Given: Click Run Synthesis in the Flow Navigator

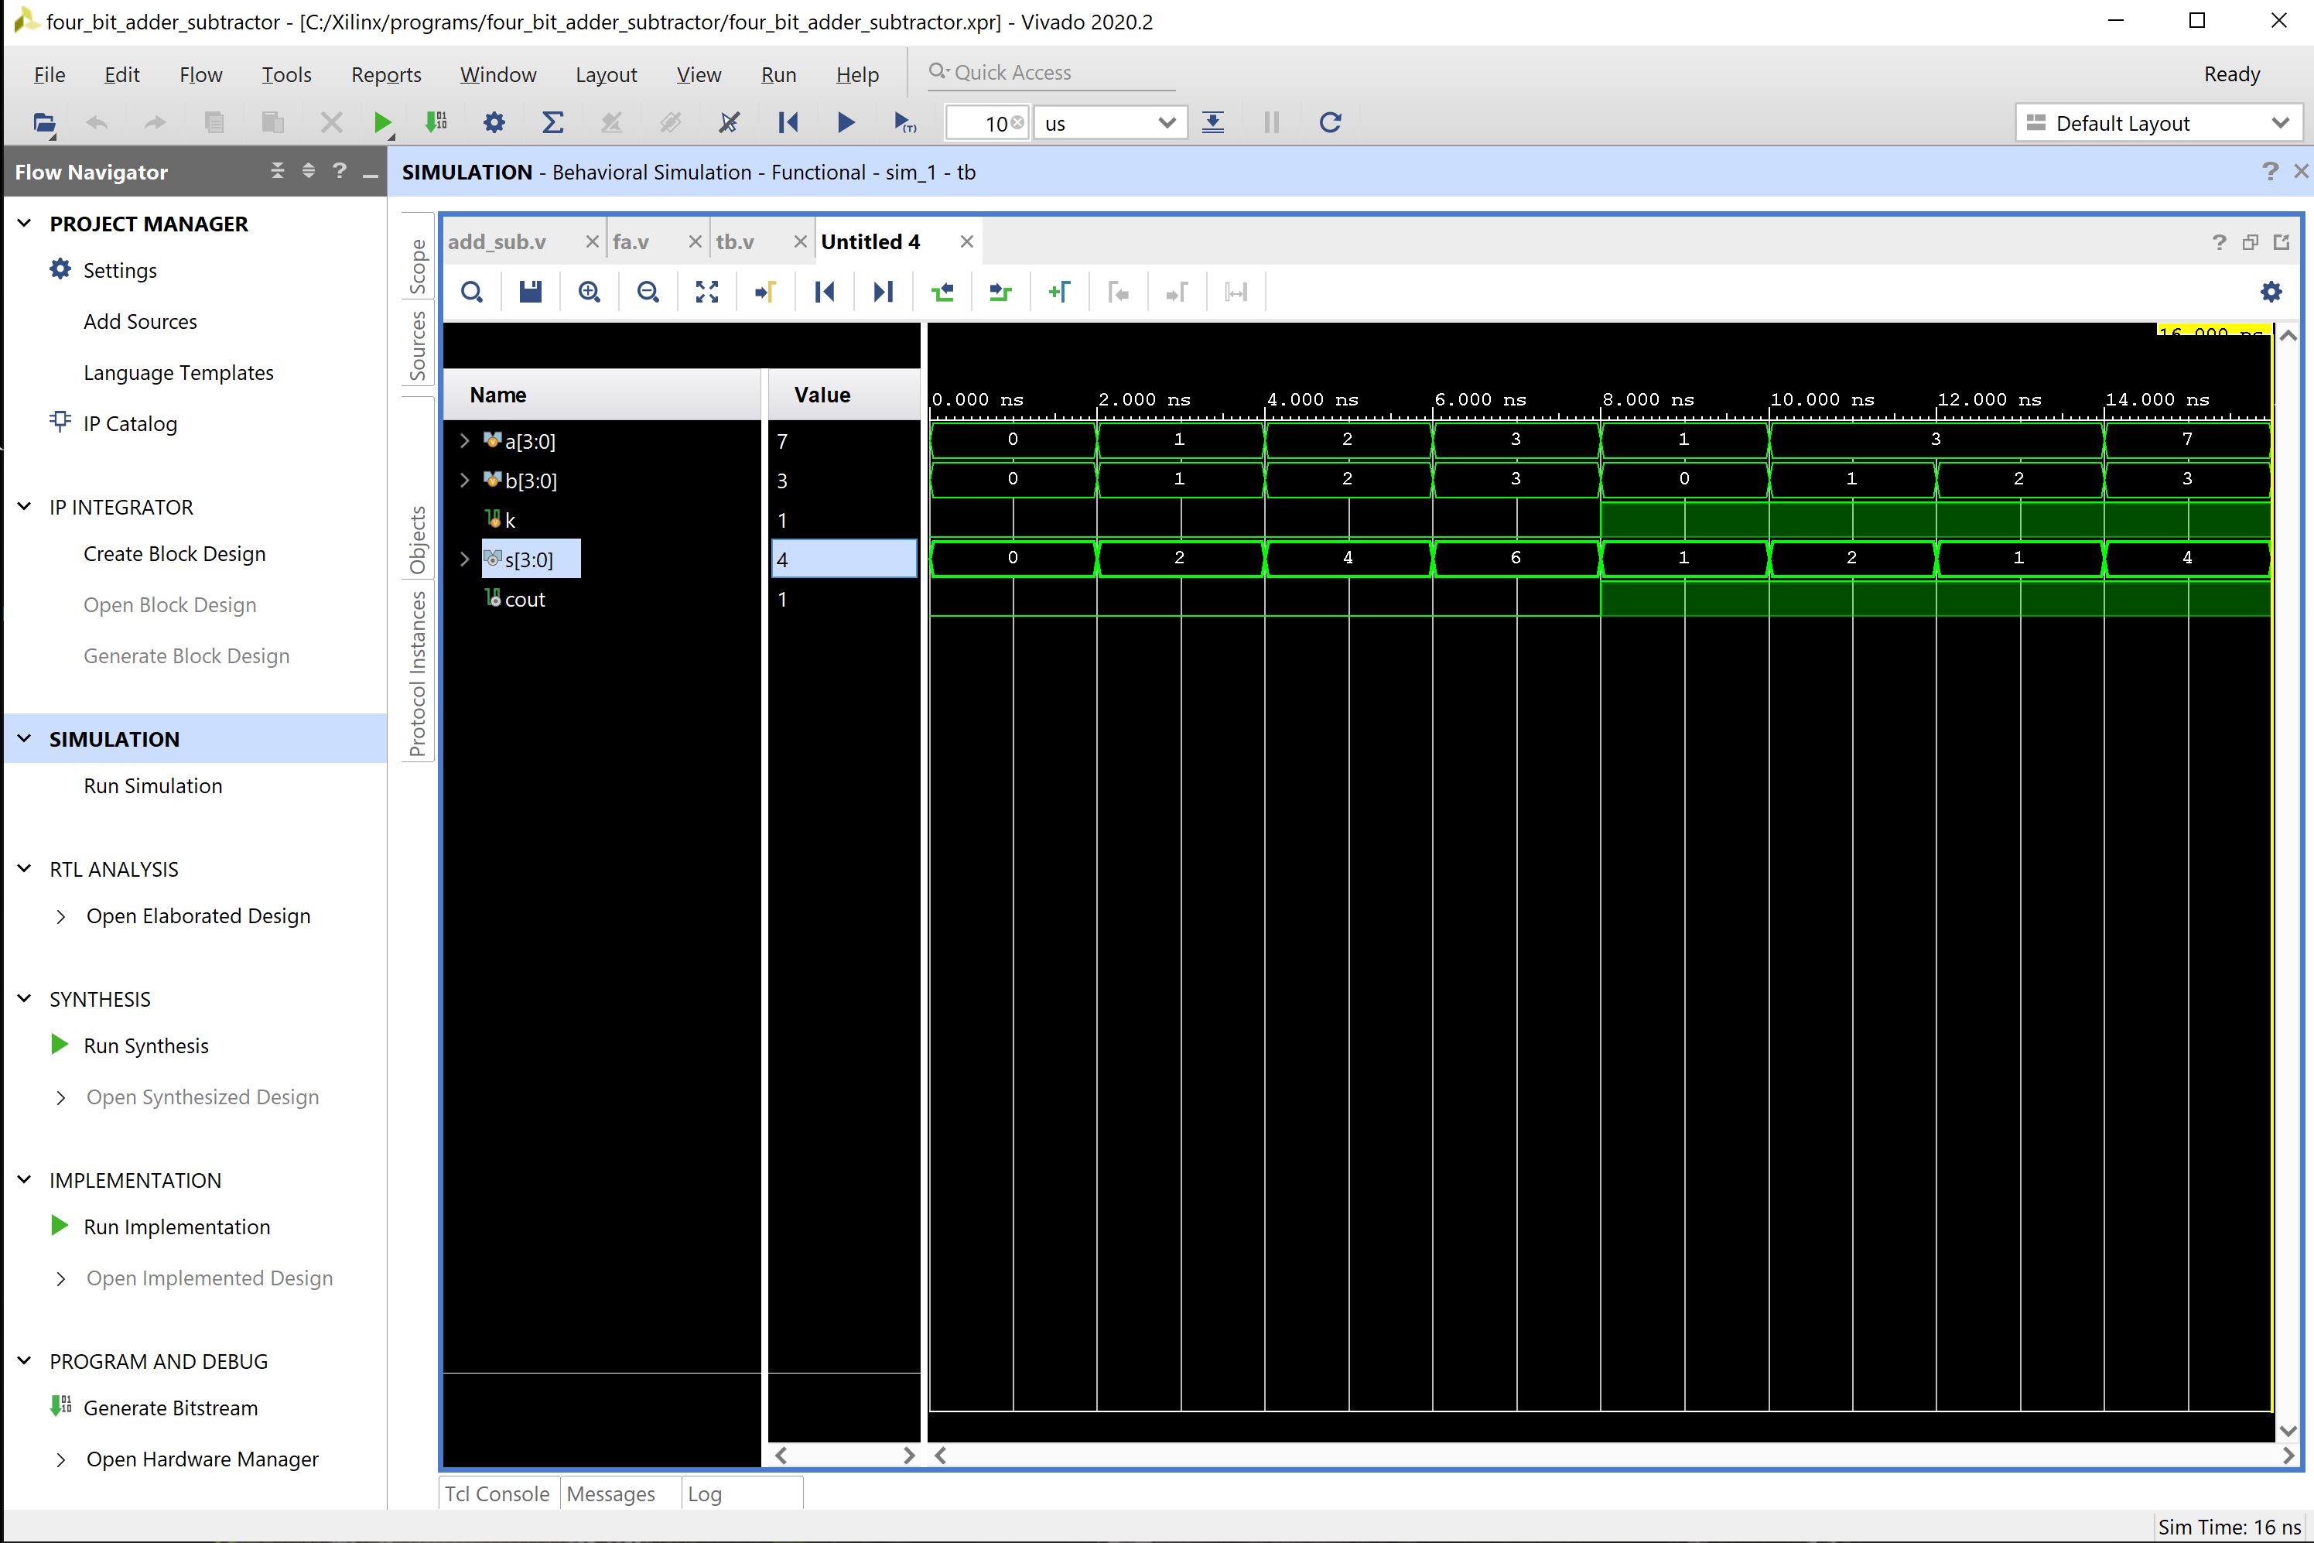Looking at the screenshot, I should tap(145, 1045).
